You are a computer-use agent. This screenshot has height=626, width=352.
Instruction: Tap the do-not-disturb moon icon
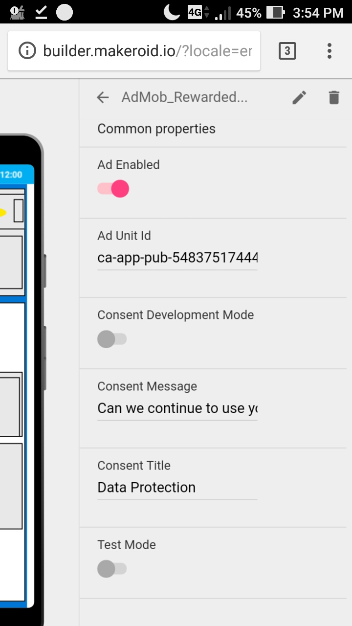pyautogui.click(x=172, y=12)
